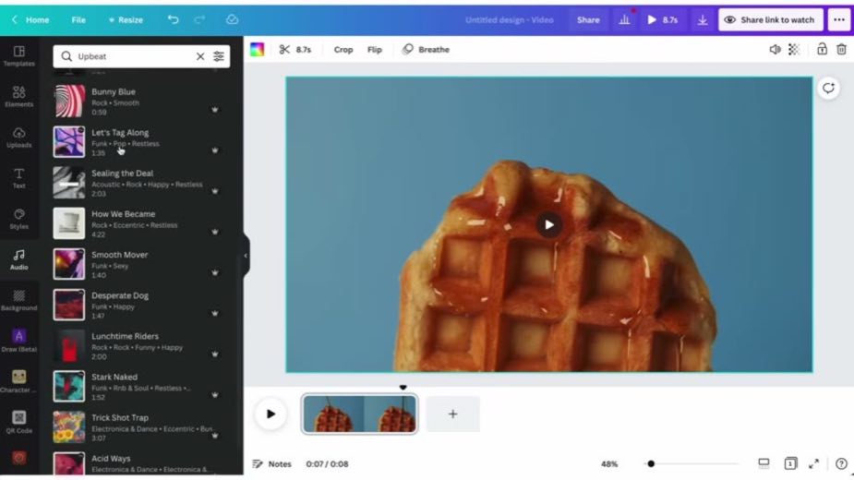
Task: Click Share link to watch
Action: click(770, 19)
